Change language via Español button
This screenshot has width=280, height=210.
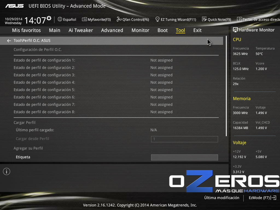(67, 19)
